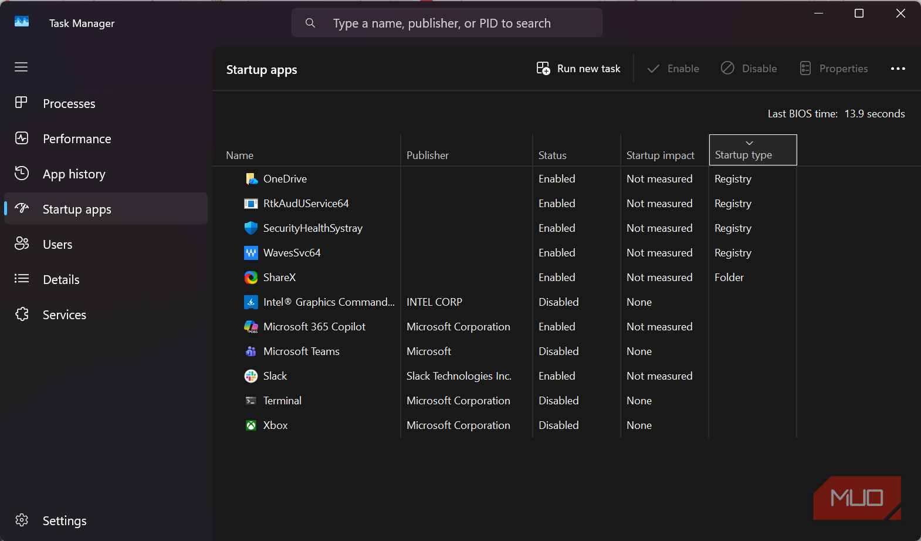Open Properties for selected app
Image resolution: width=921 pixels, height=541 pixels.
coord(834,69)
